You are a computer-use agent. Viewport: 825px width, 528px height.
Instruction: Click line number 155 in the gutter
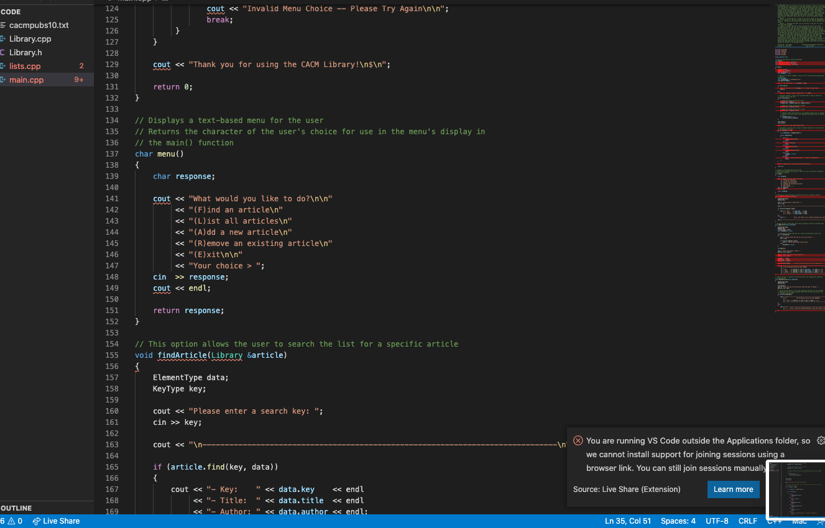pos(112,355)
